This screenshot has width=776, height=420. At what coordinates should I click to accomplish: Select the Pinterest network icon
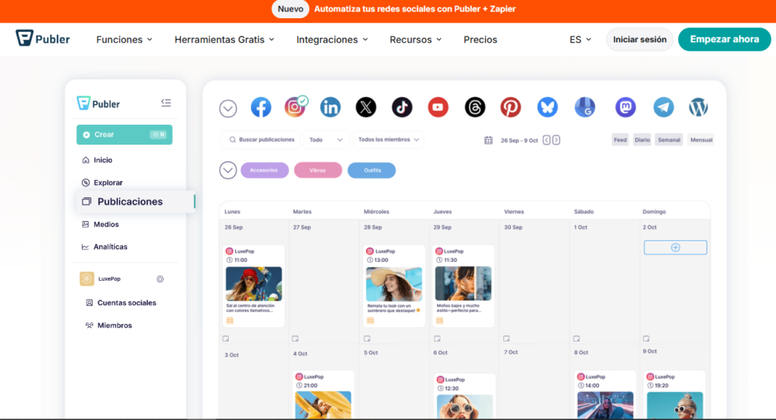510,107
